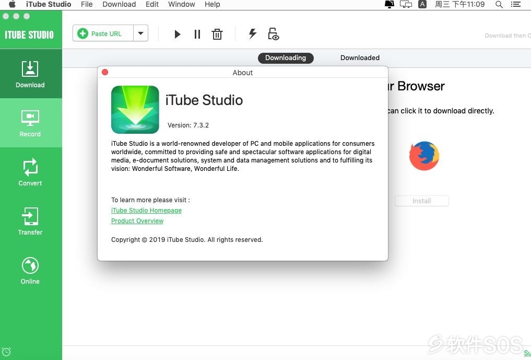Image resolution: width=531 pixels, height=360 pixels.
Task: Open the iTube Studio Homepage link
Action: pos(146,211)
